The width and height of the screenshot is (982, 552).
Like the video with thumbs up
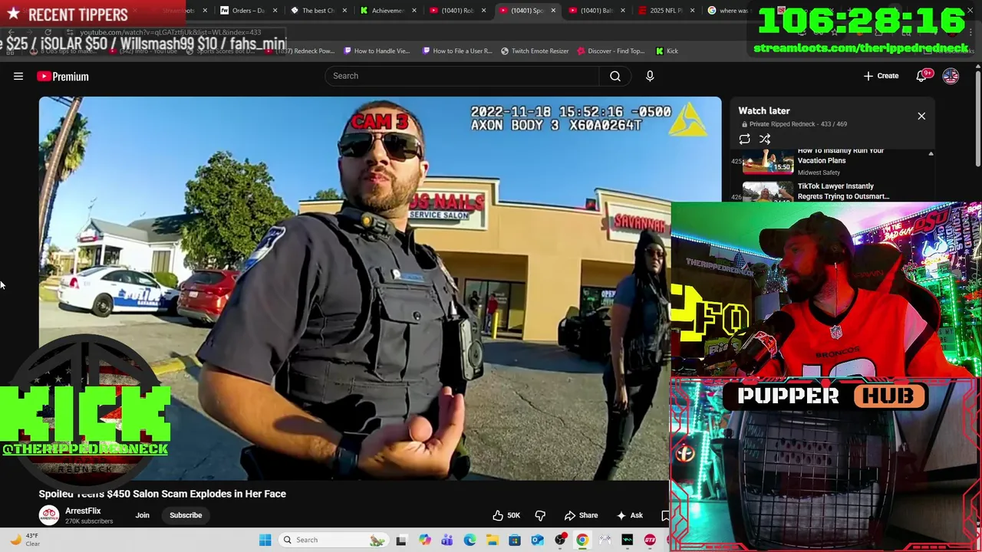coord(506,515)
